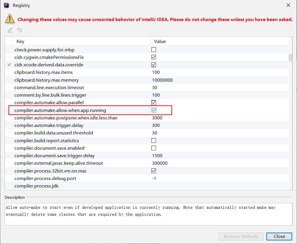Image resolution: width=297 pixels, height=244 pixels.
Task: Select the cidr.xcode.derived.data.override key
Action: pyautogui.click(x=49, y=65)
